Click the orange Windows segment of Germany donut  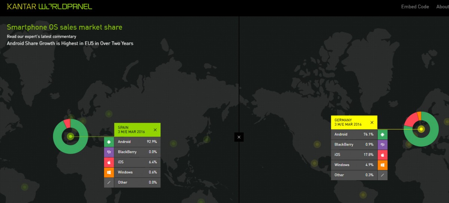point(419,116)
